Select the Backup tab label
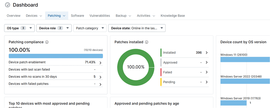 click(121, 15)
